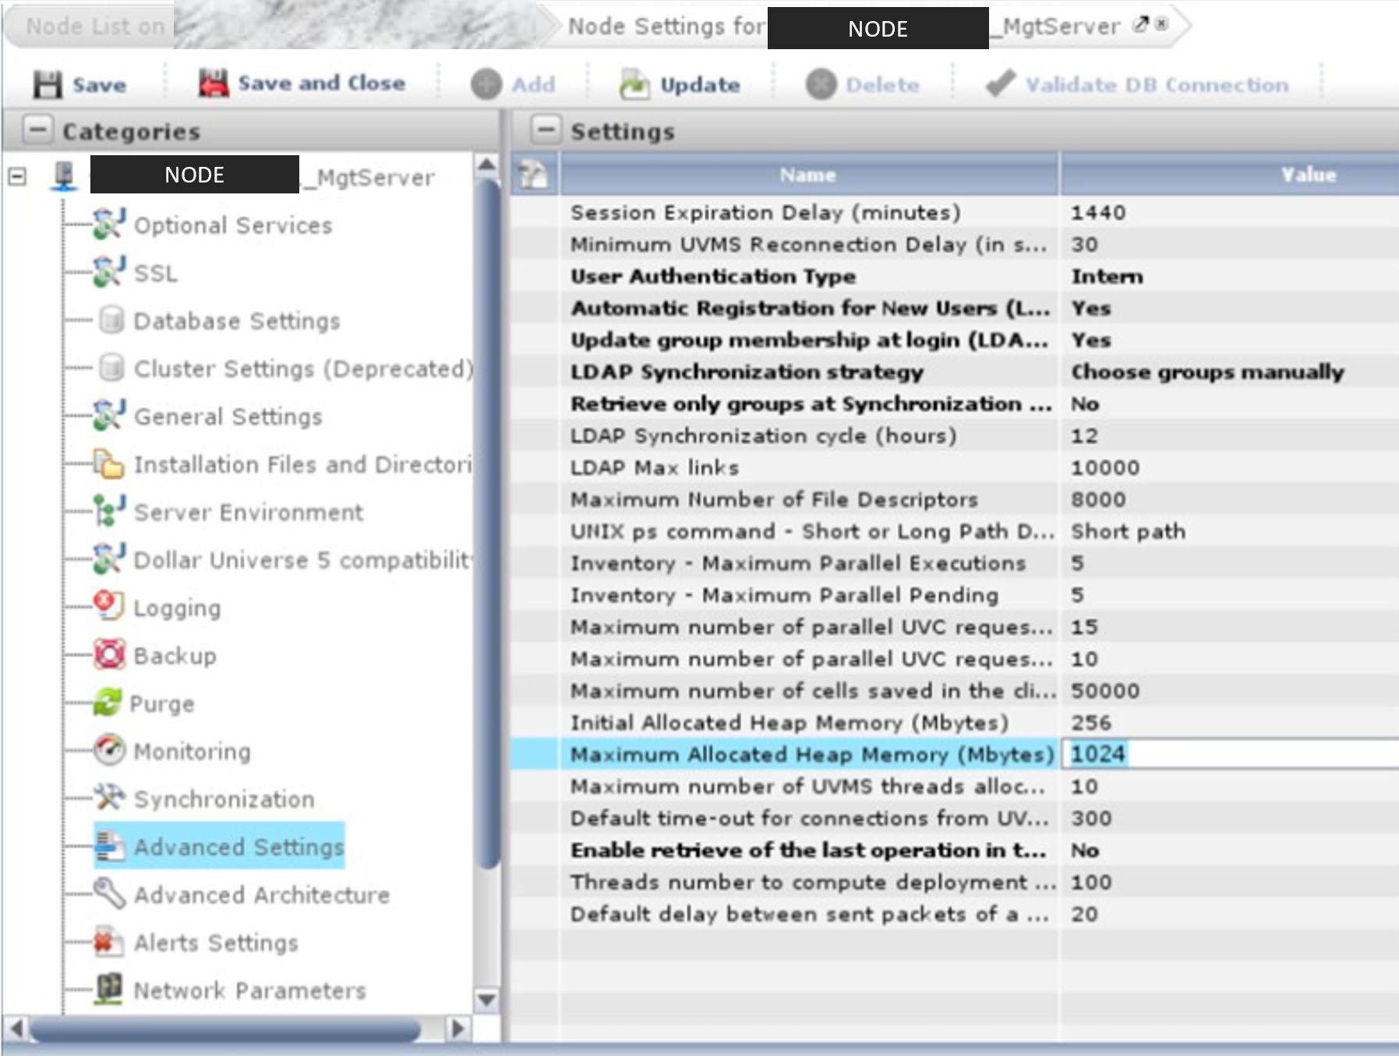Click the Save floppy disk icon
1399x1056 pixels.
pyautogui.click(x=47, y=84)
